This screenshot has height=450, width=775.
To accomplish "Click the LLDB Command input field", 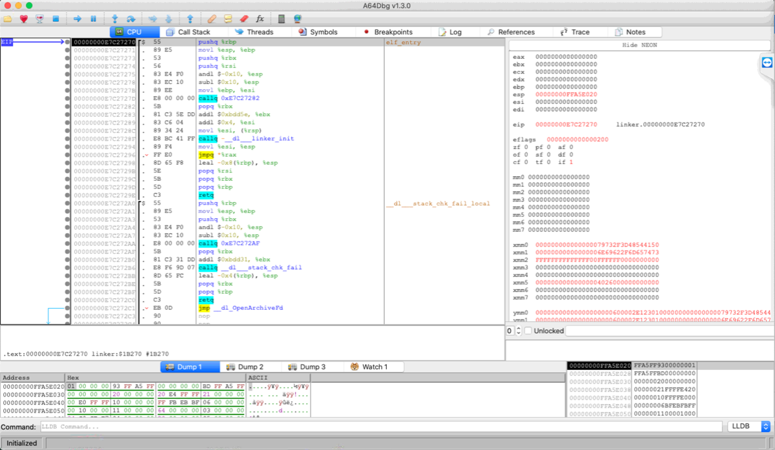I will click(380, 427).
